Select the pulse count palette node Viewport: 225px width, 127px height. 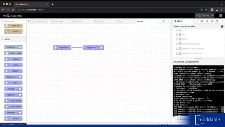click(13, 101)
